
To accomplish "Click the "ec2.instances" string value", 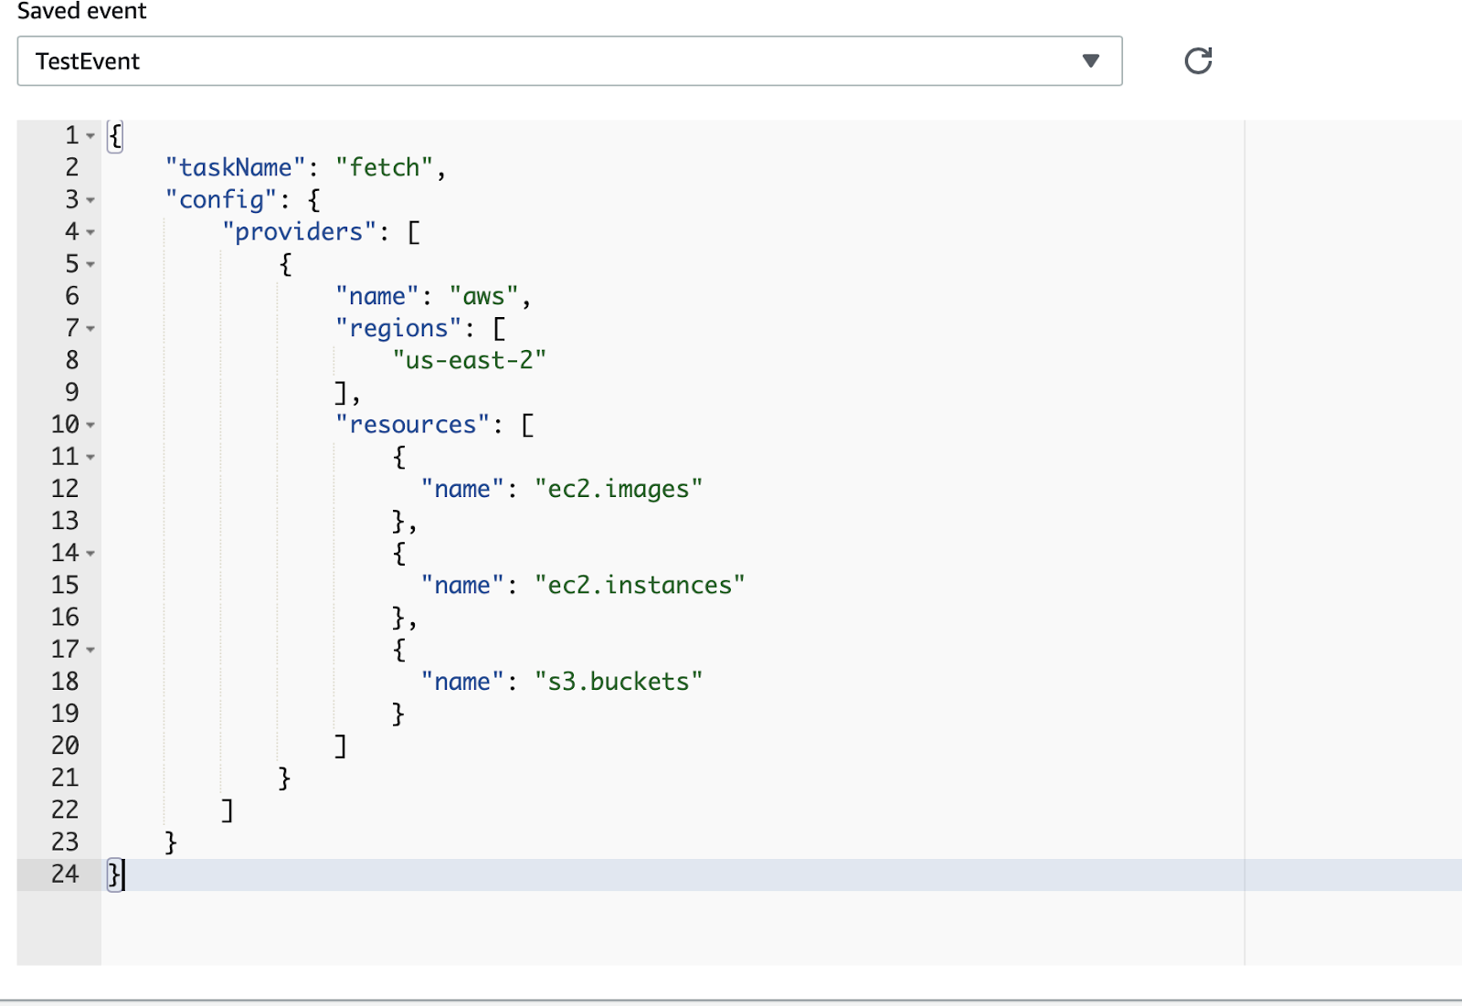I will coord(640,586).
